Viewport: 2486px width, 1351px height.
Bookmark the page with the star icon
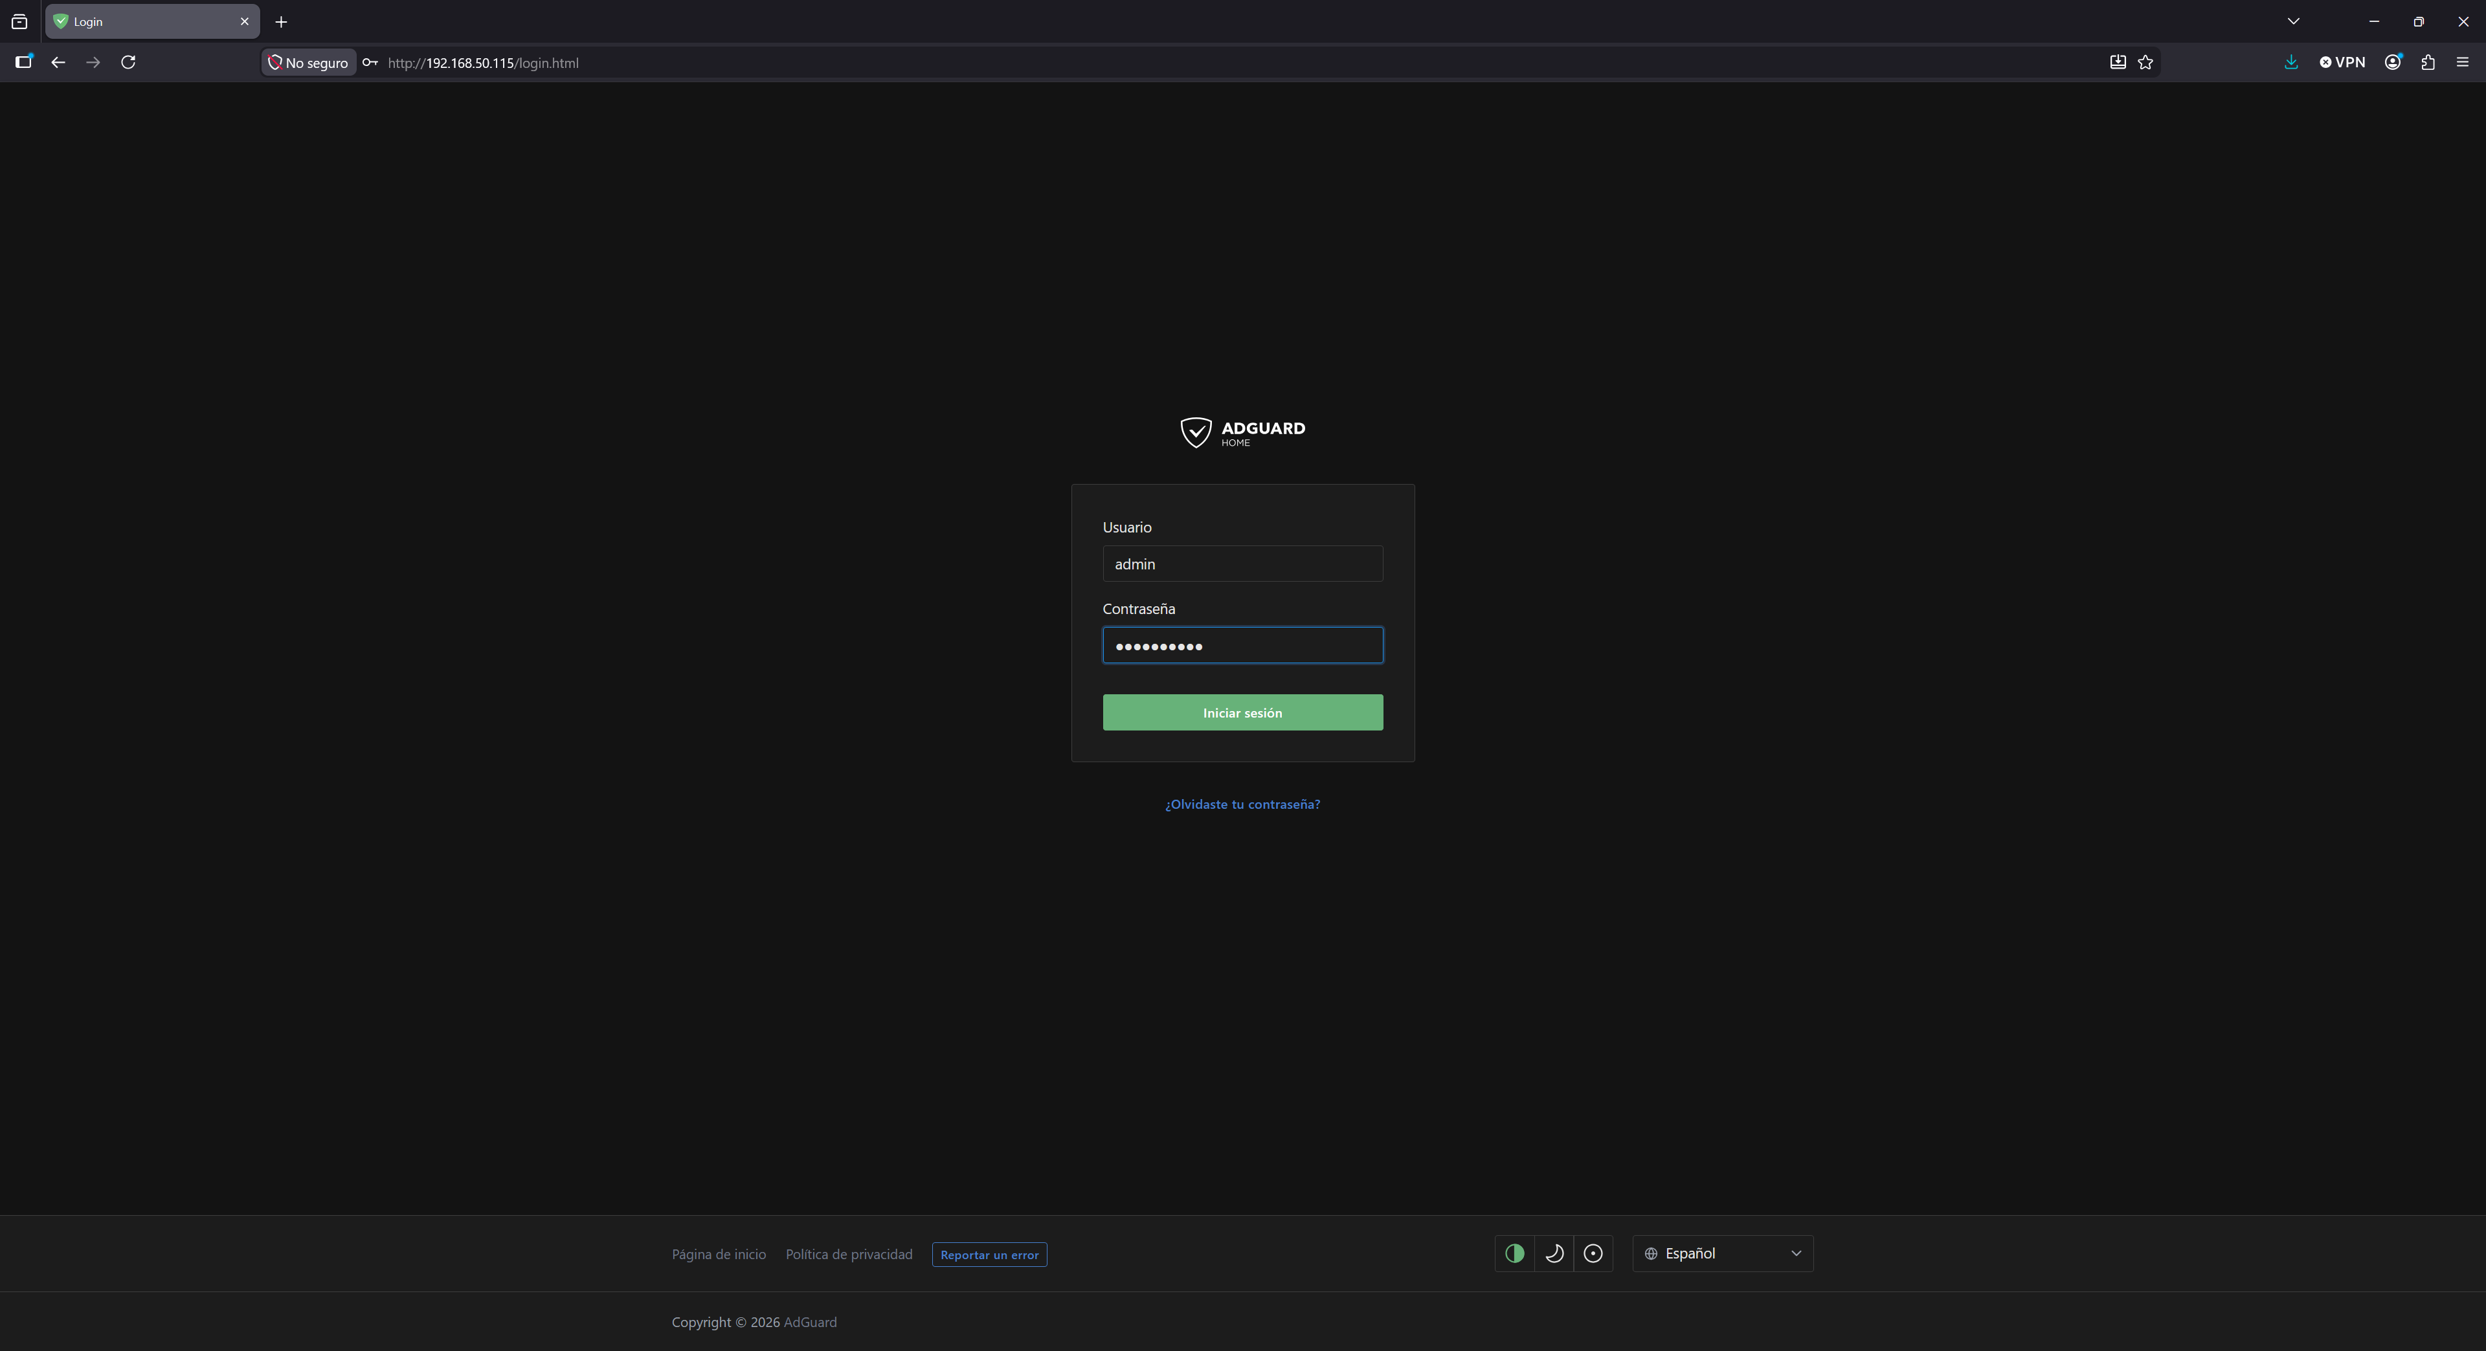[2145, 63]
